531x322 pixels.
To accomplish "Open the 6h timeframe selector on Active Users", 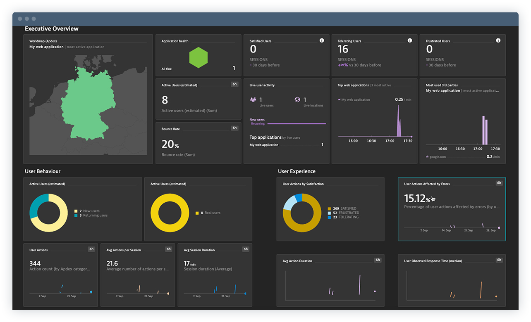I will [234, 84].
